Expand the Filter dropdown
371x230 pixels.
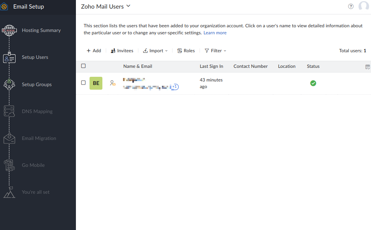215,51
